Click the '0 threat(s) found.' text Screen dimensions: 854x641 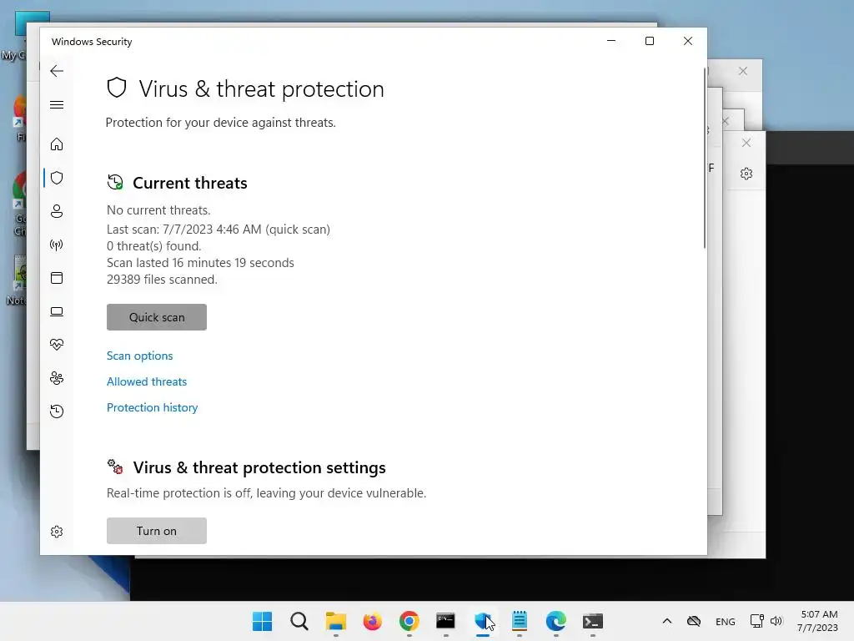(153, 246)
